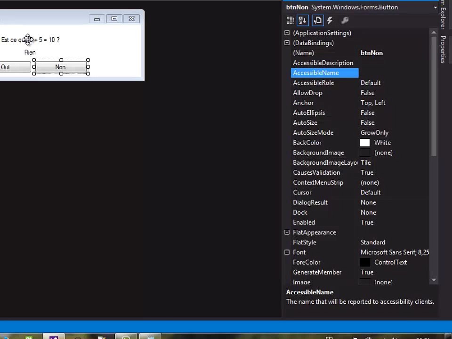Open the Events lightning bolt view
Viewport: 452px width, 339px height.
[x=330, y=20]
